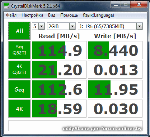The width and height of the screenshot is (150, 137).
Task: Minimize the CrystalDiskMark window
Action: [116, 5]
